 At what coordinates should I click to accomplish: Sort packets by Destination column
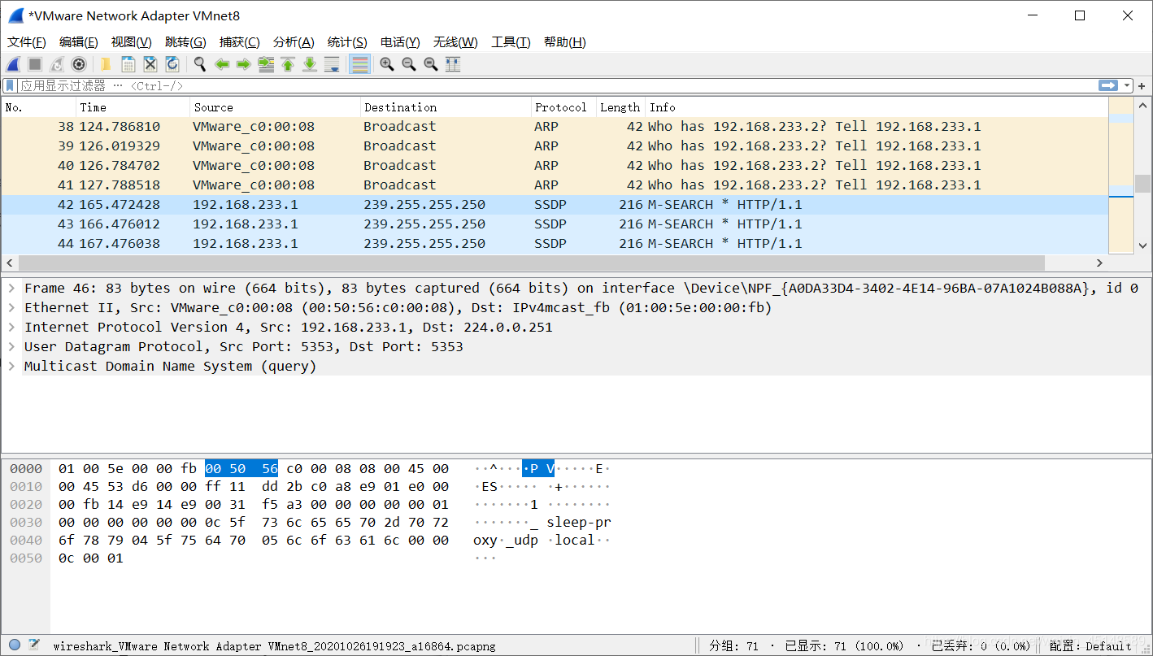(446, 107)
